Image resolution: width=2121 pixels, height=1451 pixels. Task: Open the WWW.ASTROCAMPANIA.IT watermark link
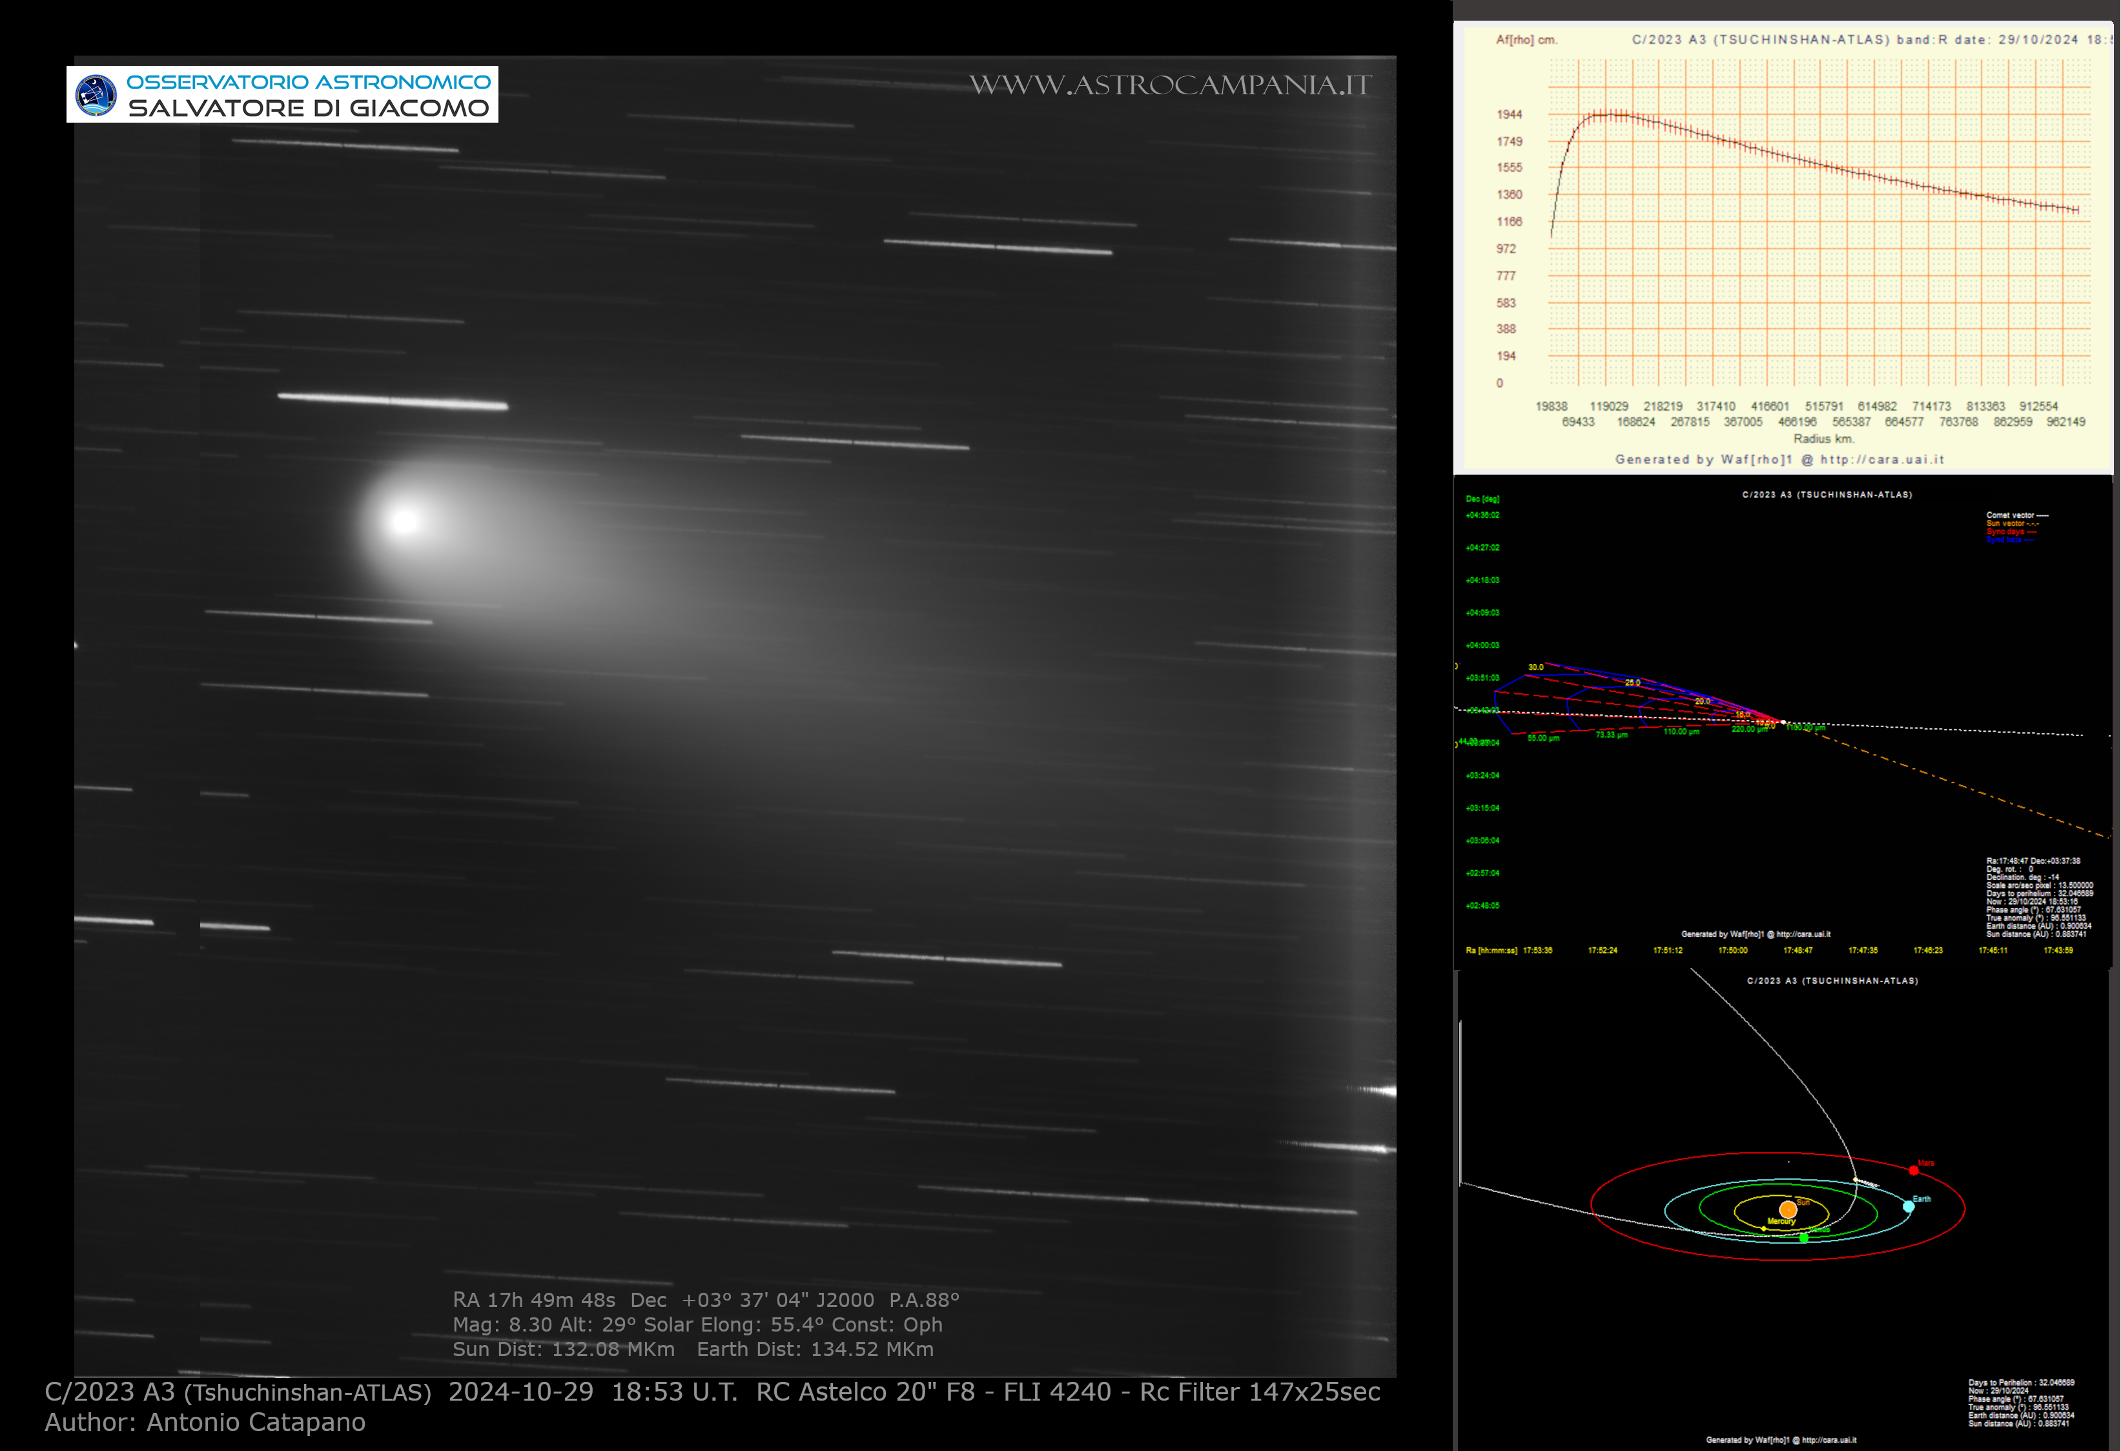[1170, 85]
